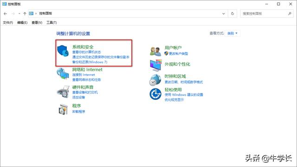Close the control panel window
This screenshot has height=167, width=297.
pos(291,4)
